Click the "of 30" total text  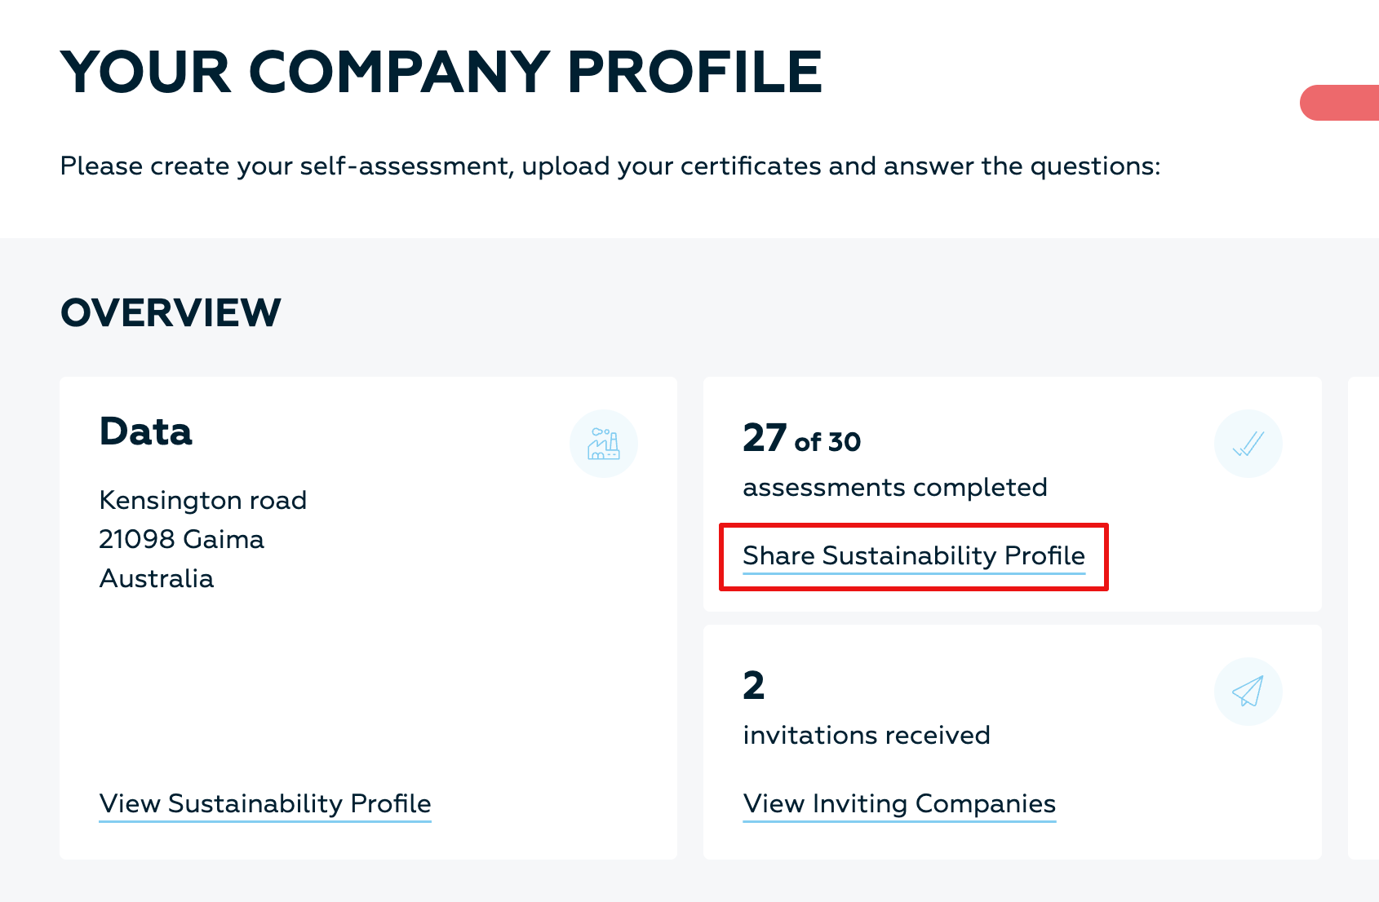pos(827,442)
